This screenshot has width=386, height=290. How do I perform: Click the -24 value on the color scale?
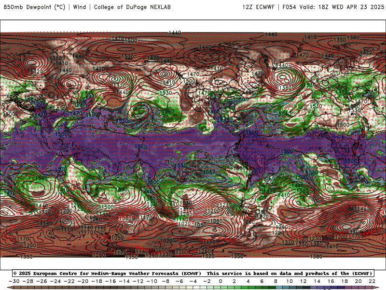pyautogui.click(x=55, y=281)
